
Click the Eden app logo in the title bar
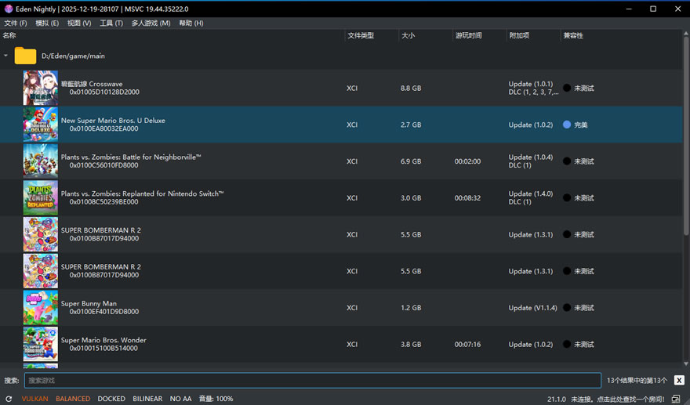click(x=9, y=9)
